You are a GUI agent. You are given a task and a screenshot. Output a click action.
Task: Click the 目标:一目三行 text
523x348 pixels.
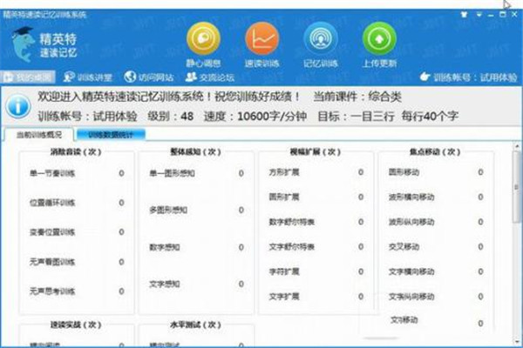(x=356, y=117)
